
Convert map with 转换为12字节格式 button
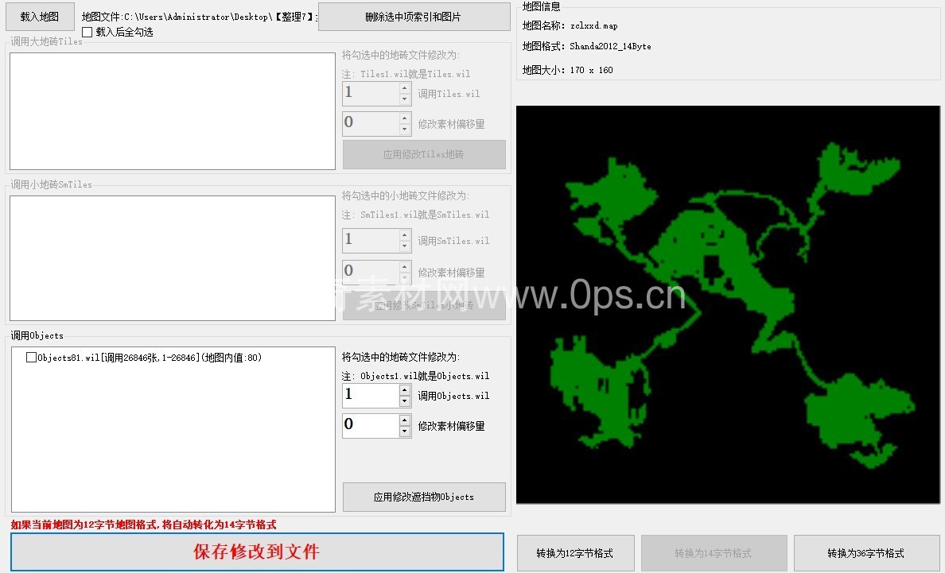tap(576, 553)
